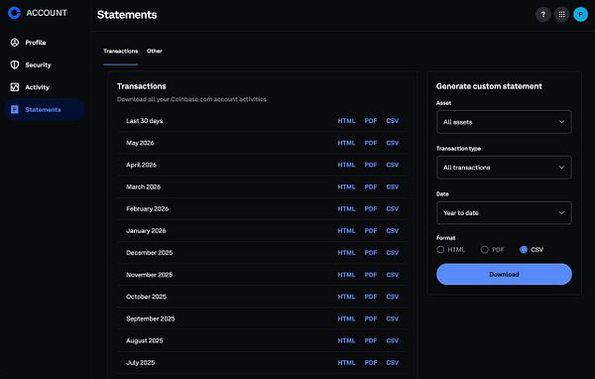
Task: Download February 2026 statement as HTML
Action: tap(346, 209)
